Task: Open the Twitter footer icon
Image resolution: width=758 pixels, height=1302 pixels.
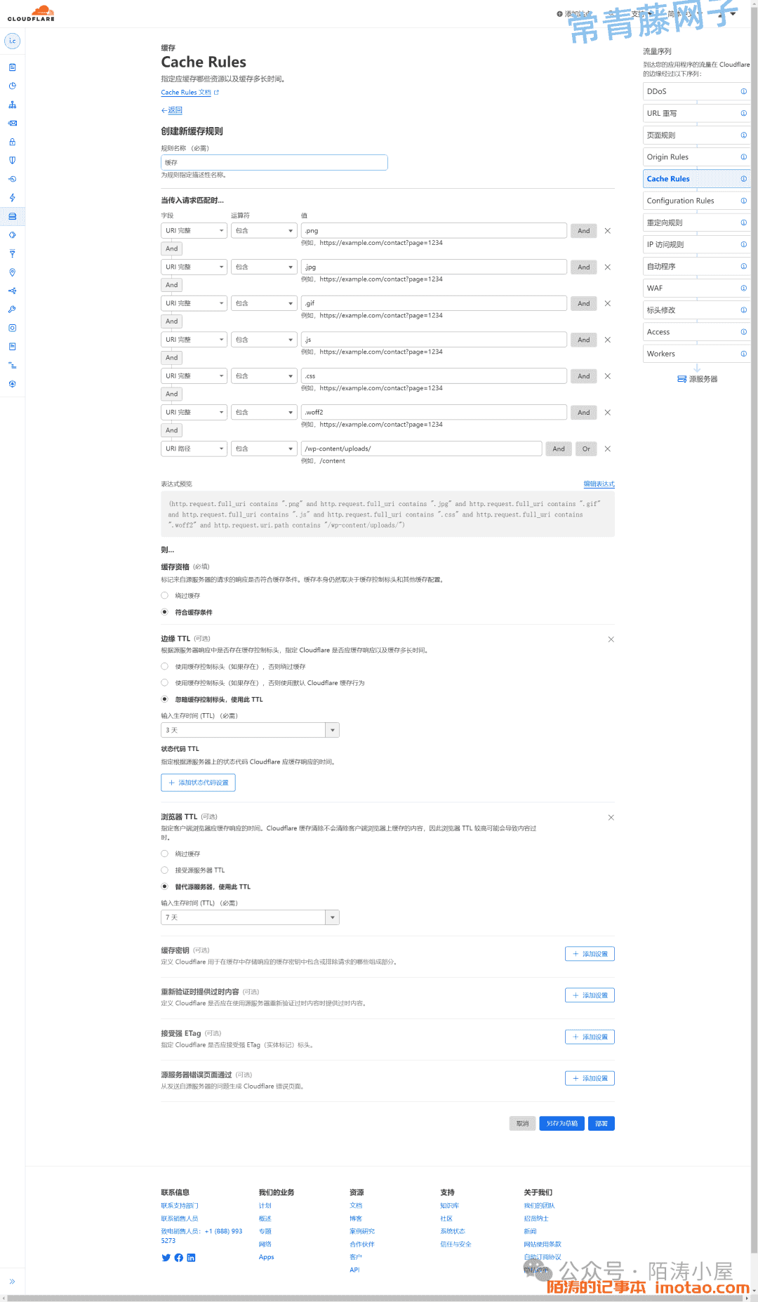Action: 166,1258
